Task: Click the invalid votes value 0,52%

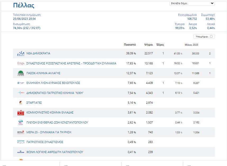Action: [193, 28]
